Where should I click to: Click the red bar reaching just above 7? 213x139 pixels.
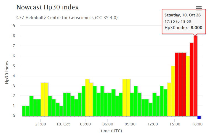pyautogui.click(x=191, y=79)
